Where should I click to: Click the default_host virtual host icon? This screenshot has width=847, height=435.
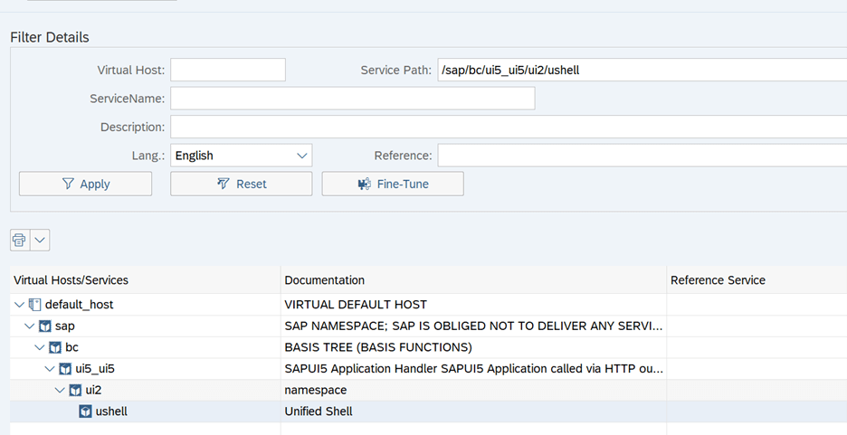34,305
